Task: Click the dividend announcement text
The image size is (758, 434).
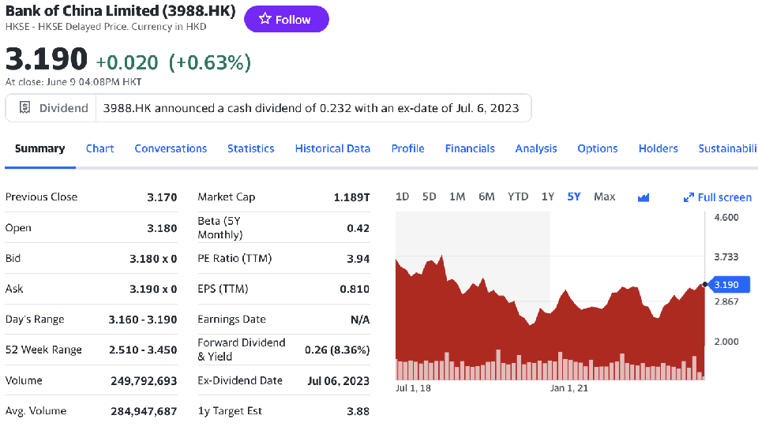Action: click(311, 108)
